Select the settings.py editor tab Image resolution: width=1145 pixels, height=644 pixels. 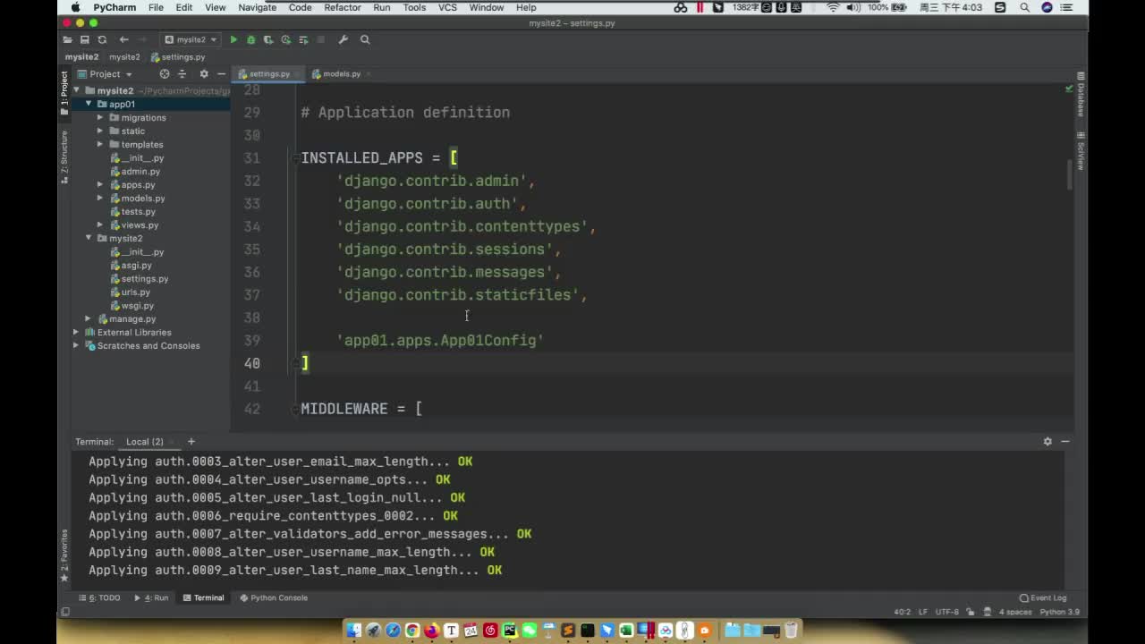(x=268, y=74)
